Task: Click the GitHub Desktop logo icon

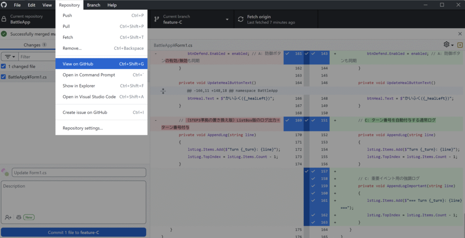Action: [4, 5]
